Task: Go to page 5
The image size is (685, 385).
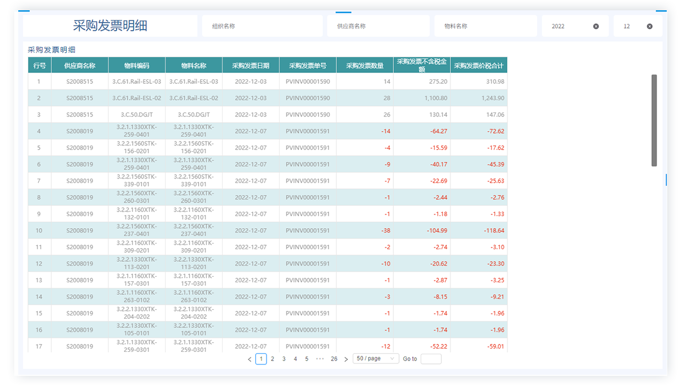Action: coord(307,359)
